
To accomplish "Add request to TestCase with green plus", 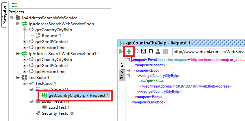I will 129,51.
